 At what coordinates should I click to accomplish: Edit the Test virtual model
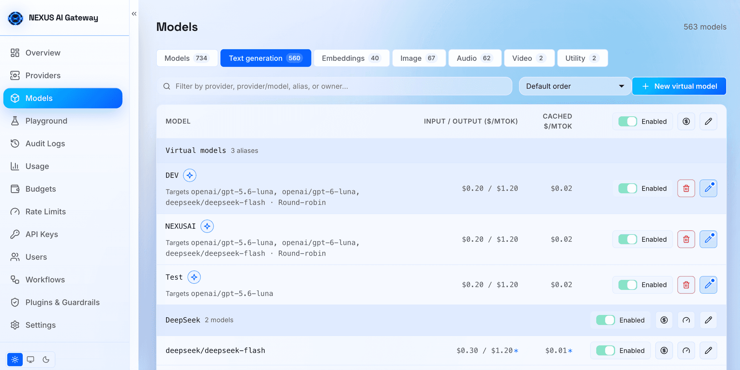(708, 285)
